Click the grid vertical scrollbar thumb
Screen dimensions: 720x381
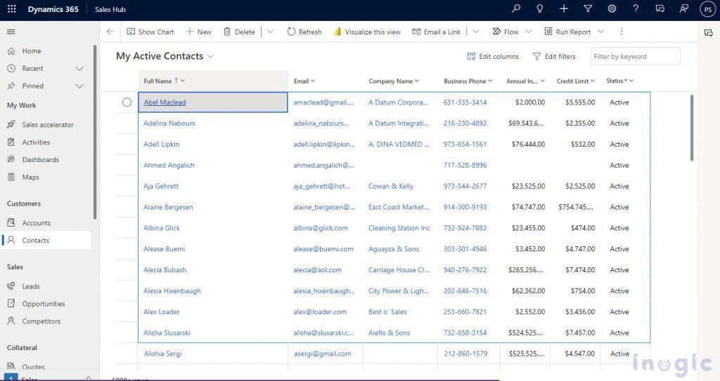692,128
